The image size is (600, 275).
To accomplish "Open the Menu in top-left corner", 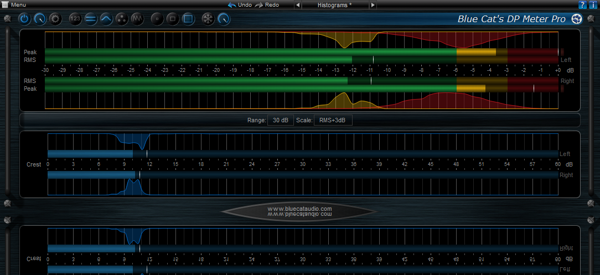I will pos(14,4).
